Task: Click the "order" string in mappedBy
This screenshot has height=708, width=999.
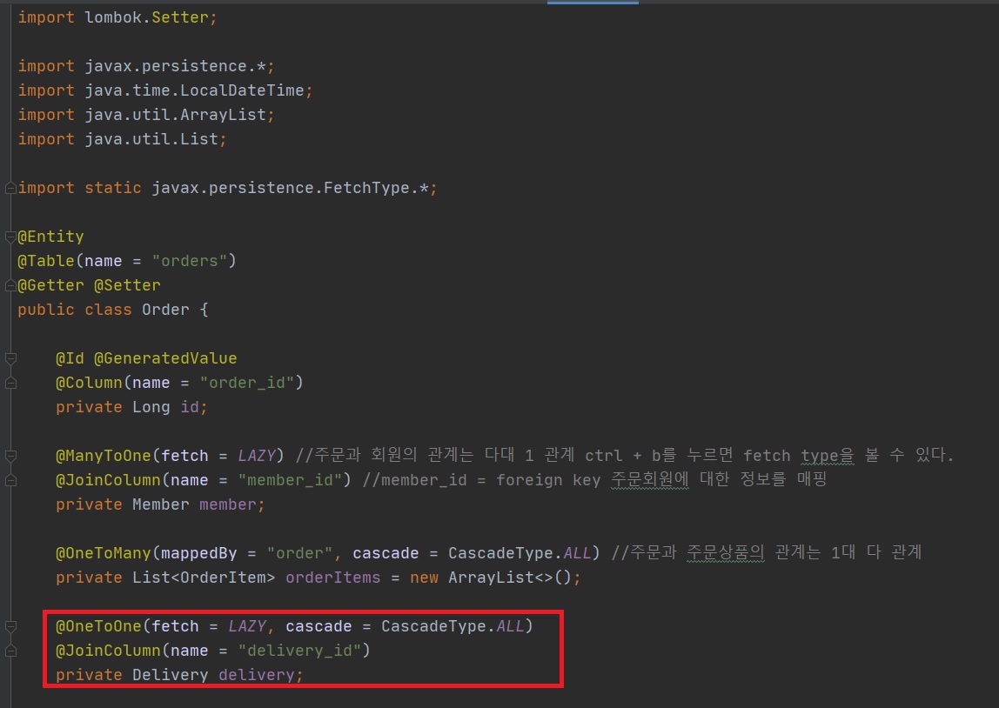Action: pos(299,553)
